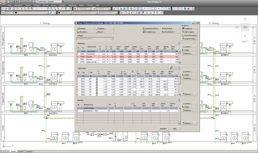Switch to the Layout1 tab
Image resolution: width=258 pixels, height=153 pixels.
pyautogui.click(x=21, y=151)
